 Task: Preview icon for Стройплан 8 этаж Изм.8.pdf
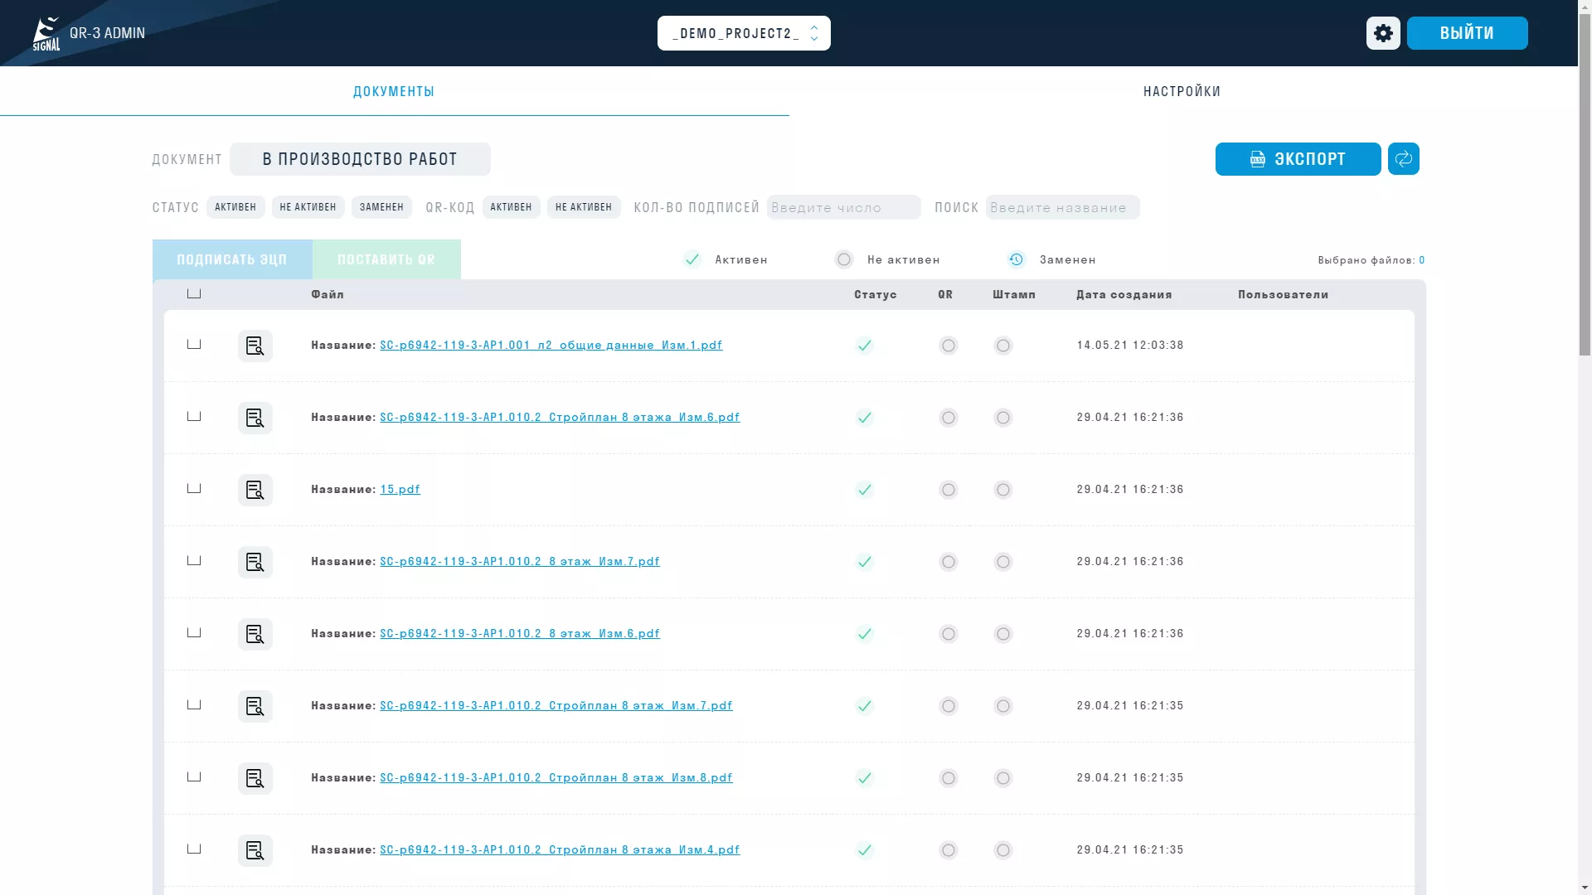pos(255,778)
